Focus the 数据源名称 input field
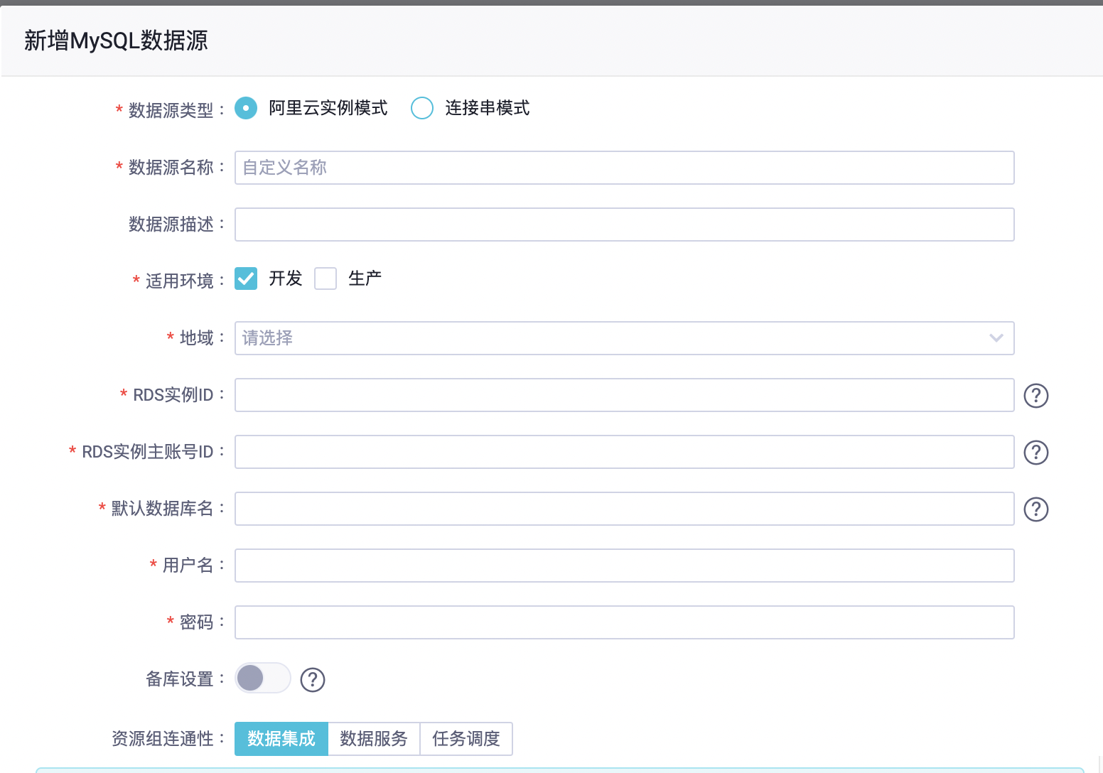Image resolution: width=1103 pixels, height=773 pixels. coord(624,168)
